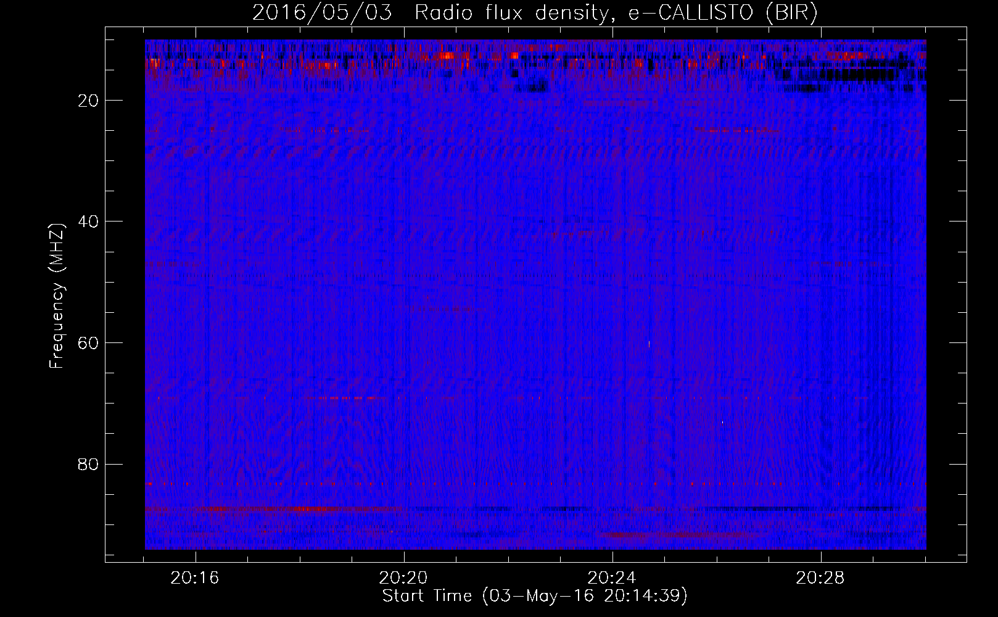
Task: Click the 'Start Time (03-May-16 20:14:39)' label
Action: click(535, 596)
